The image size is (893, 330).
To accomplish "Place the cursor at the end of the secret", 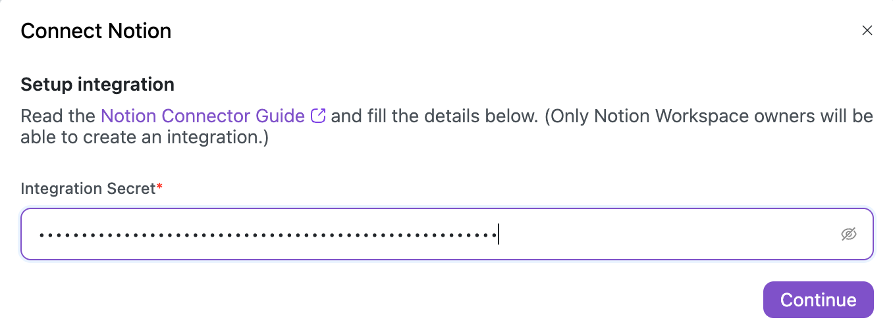I will pyautogui.click(x=498, y=235).
